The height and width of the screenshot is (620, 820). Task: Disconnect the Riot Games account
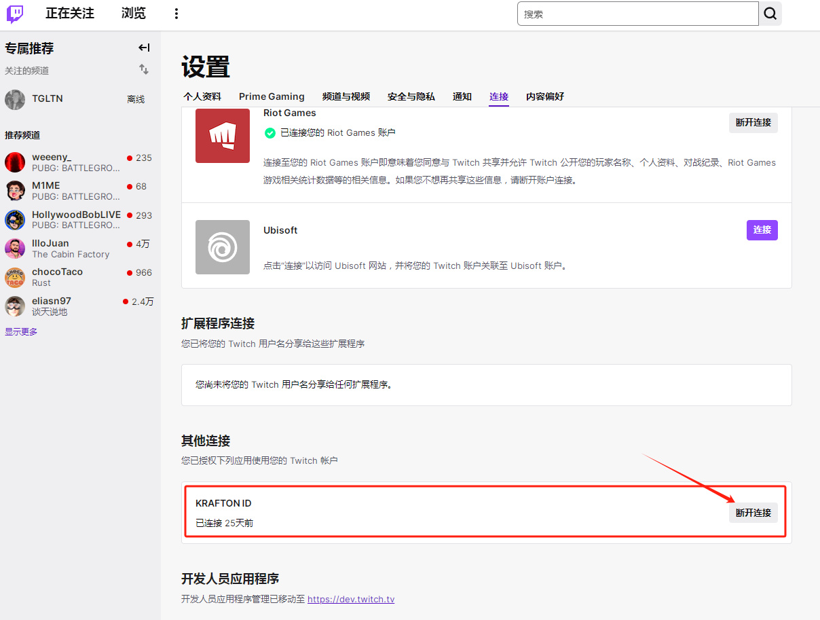[x=753, y=122]
